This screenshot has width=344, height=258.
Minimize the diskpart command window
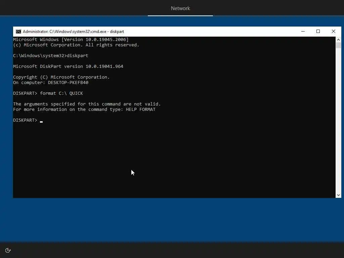303,32
